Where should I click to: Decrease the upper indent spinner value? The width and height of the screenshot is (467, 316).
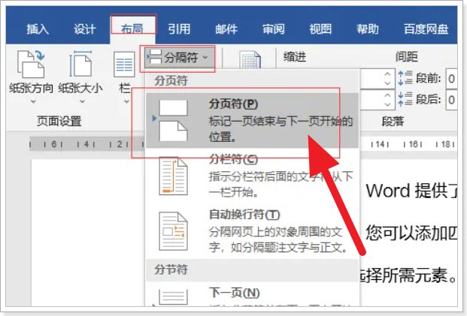coord(387,83)
